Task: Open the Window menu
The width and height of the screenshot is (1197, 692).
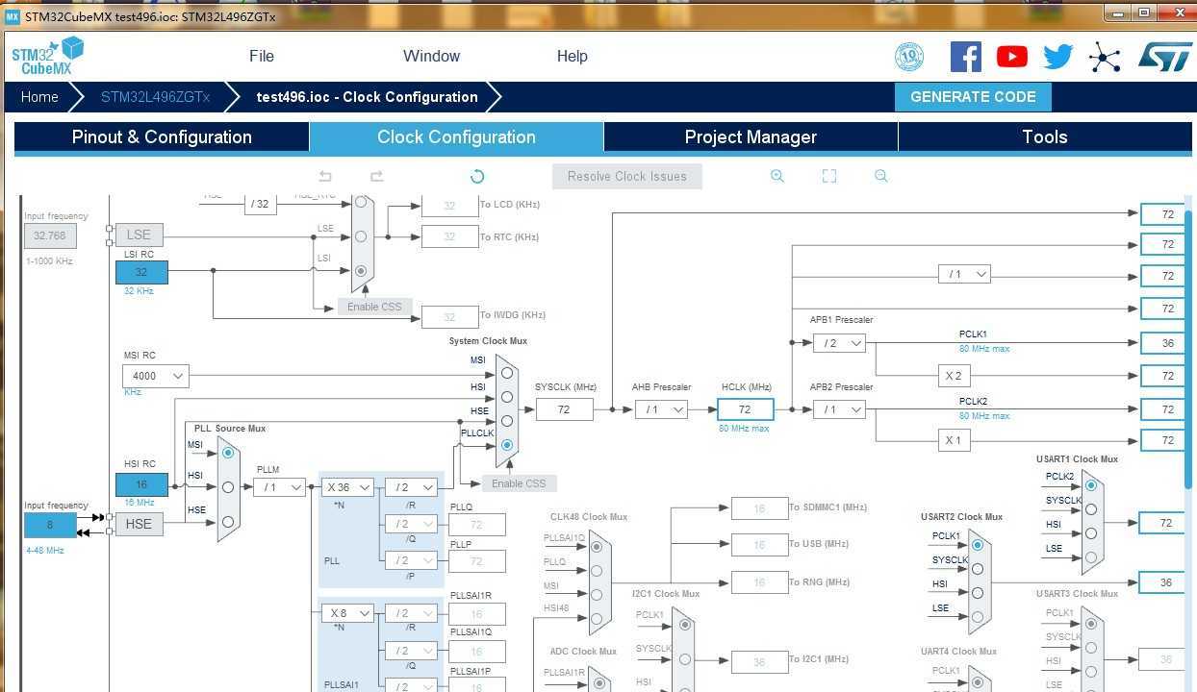Action: [431, 56]
